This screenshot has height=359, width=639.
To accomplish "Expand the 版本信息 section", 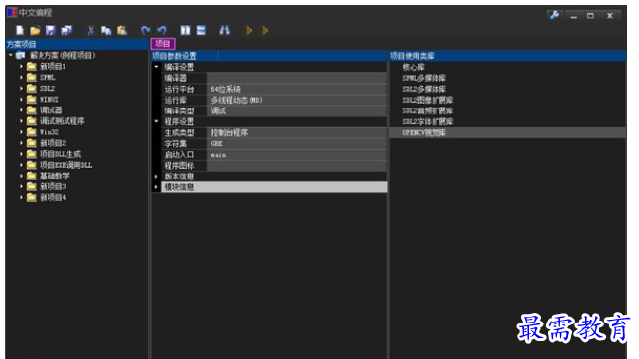I will [x=156, y=177].
